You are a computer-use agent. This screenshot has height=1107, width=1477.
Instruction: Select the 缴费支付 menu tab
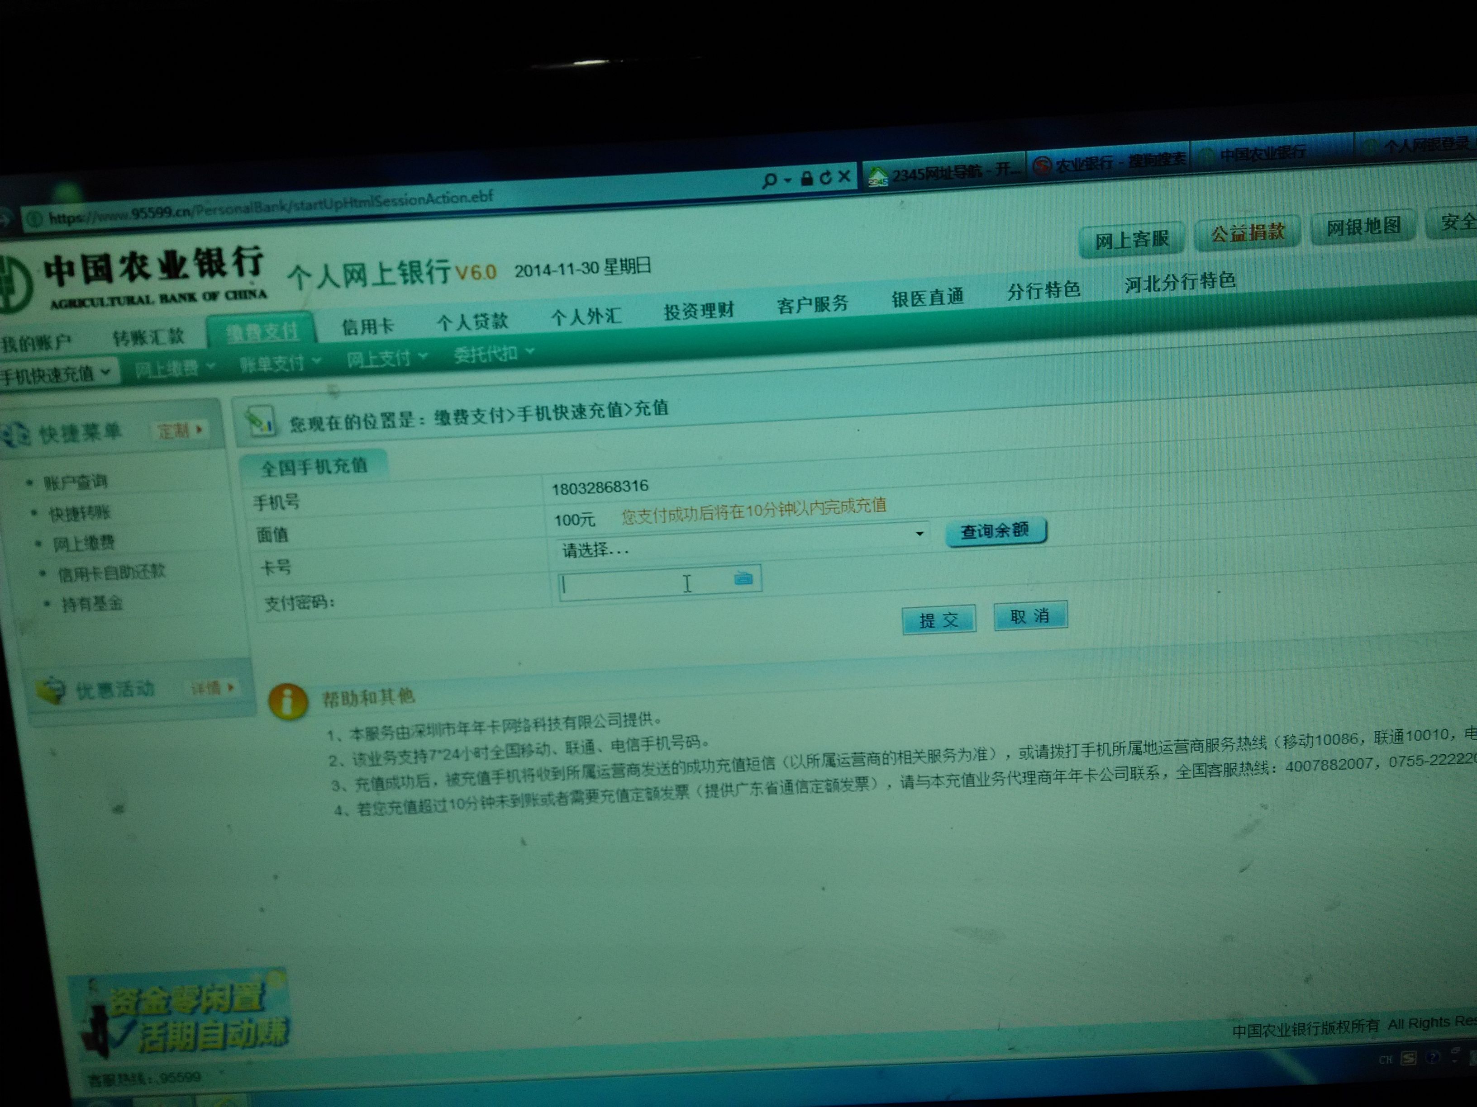262,331
